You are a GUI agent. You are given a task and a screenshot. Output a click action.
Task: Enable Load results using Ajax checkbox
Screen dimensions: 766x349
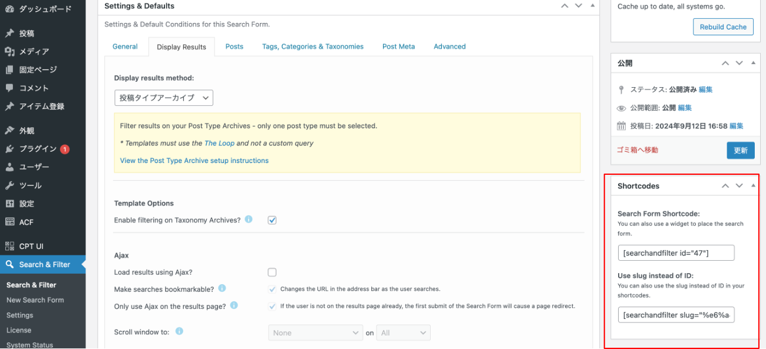pos(272,272)
